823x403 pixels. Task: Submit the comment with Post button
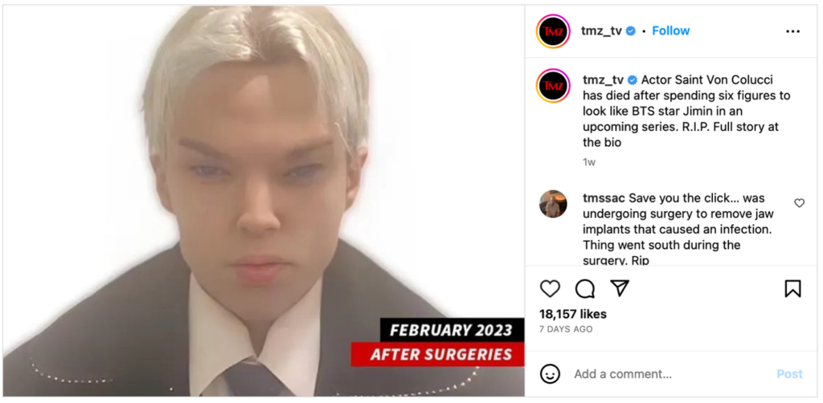coord(789,374)
